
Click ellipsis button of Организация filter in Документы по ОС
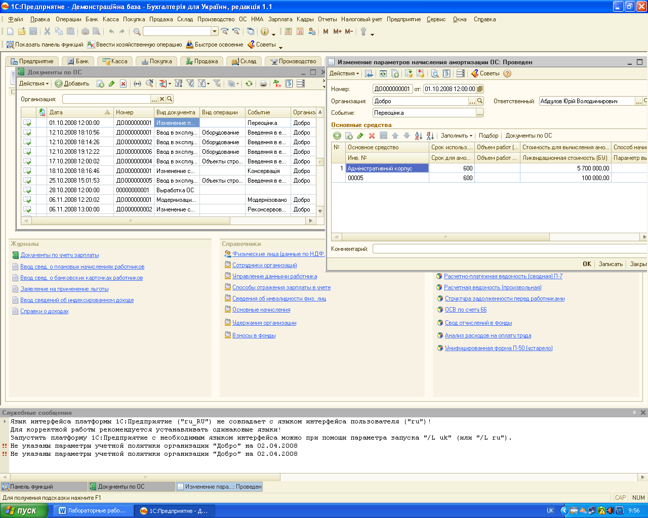click(154, 99)
